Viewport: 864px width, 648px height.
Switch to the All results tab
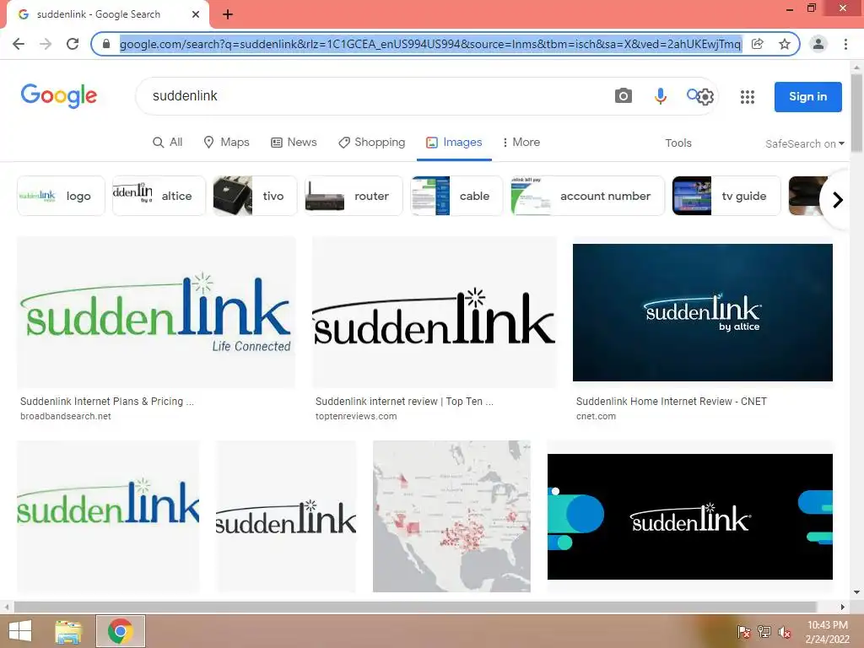[168, 142]
